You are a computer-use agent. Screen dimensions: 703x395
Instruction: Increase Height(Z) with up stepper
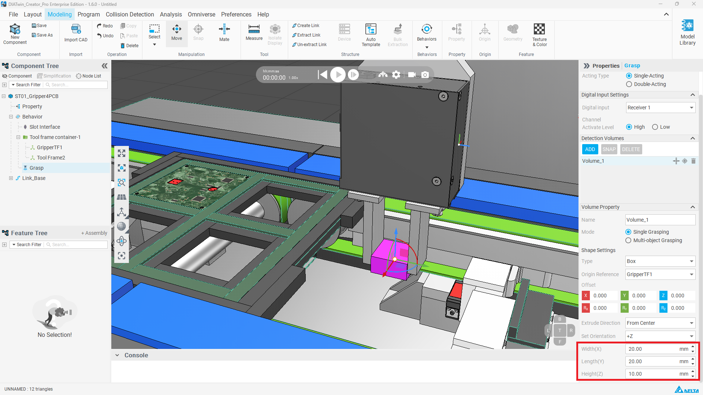coord(693,372)
